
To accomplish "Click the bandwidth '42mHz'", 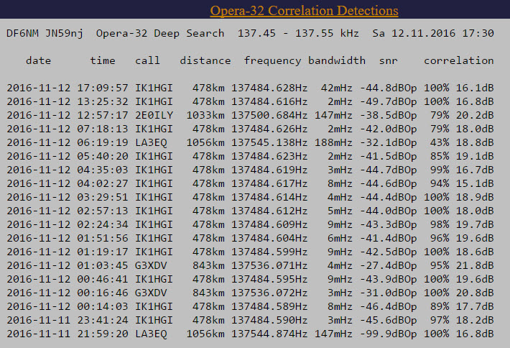I will [337, 88].
